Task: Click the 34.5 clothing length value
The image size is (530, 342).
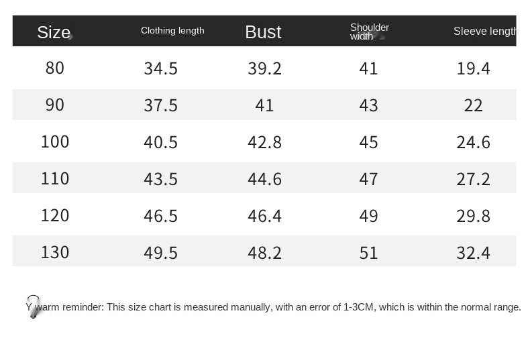Action: pos(160,68)
